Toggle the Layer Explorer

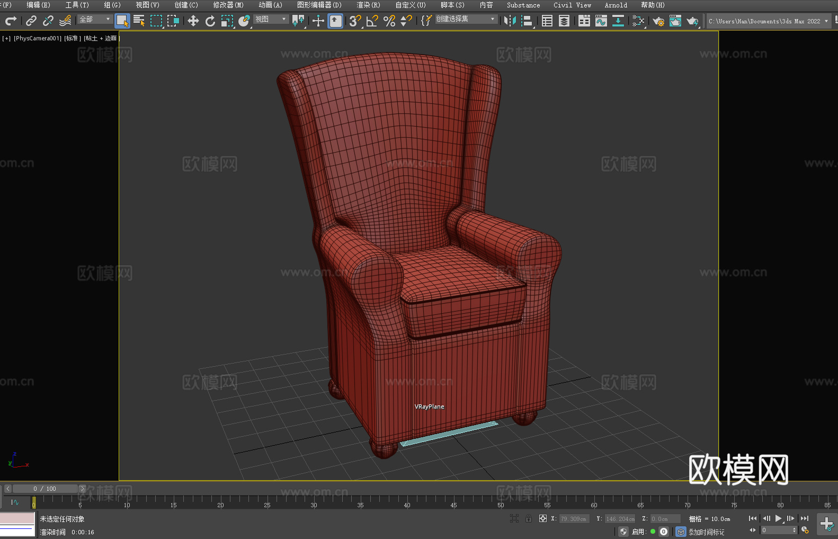pyautogui.click(x=564, y=21)
